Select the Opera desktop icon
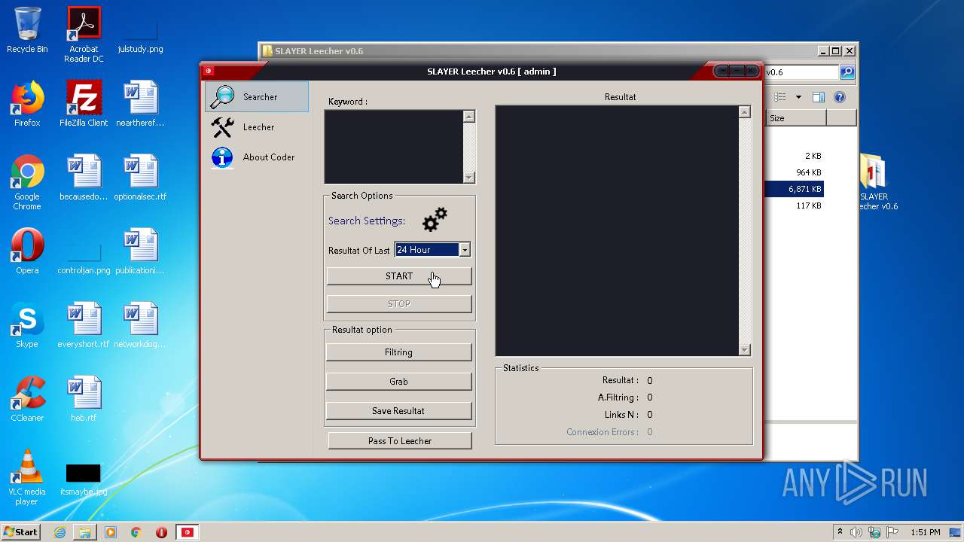Viewport: 964px width, 542px height. pos(27,251)
